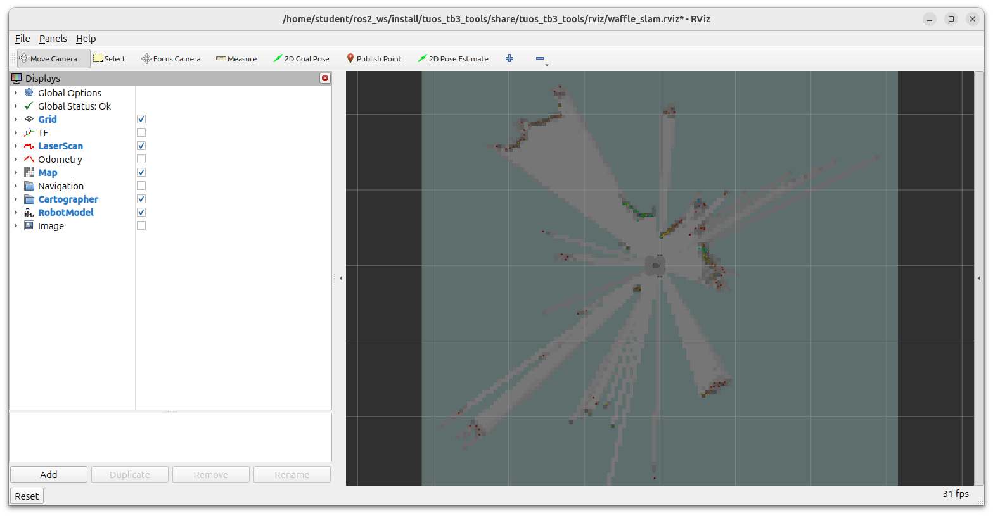Disable the Grid display checkbox
The height and width of the screenshot is (516, 993).
pos(141,119)
